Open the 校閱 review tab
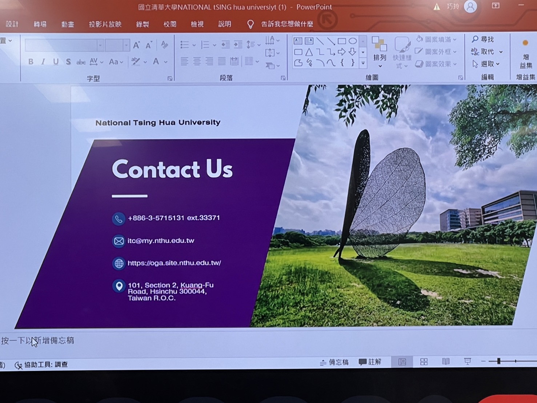The image size is (537, 403). (x=170, y=24)
